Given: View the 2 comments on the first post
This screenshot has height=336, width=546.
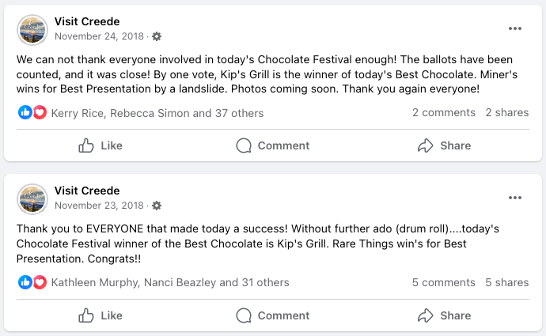Looking at the screenshot, I should coord(444,113).
